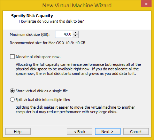154x140 pixels.
Task: Click the Specify Disk Capacity heading
Action: [x=32, y=16]
